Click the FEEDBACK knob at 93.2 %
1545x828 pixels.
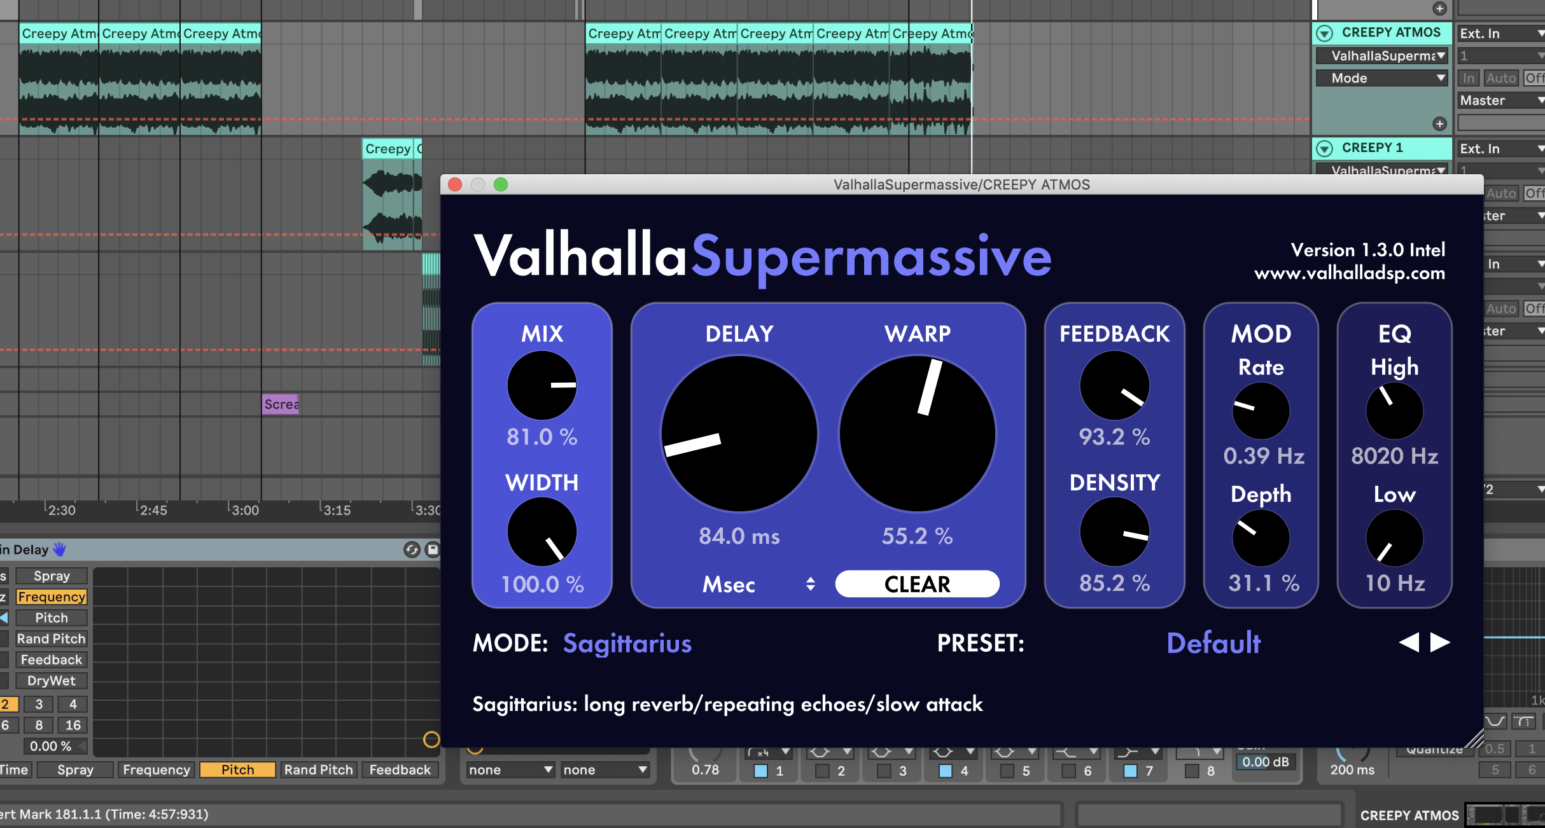coord(1115,385)
